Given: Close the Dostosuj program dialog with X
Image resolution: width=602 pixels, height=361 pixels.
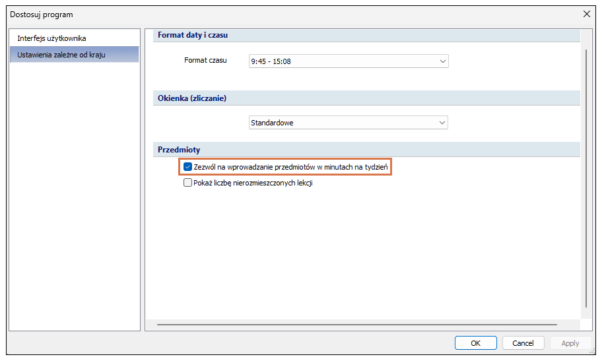Looking at the screenshot, I should [x=587, y=15].
